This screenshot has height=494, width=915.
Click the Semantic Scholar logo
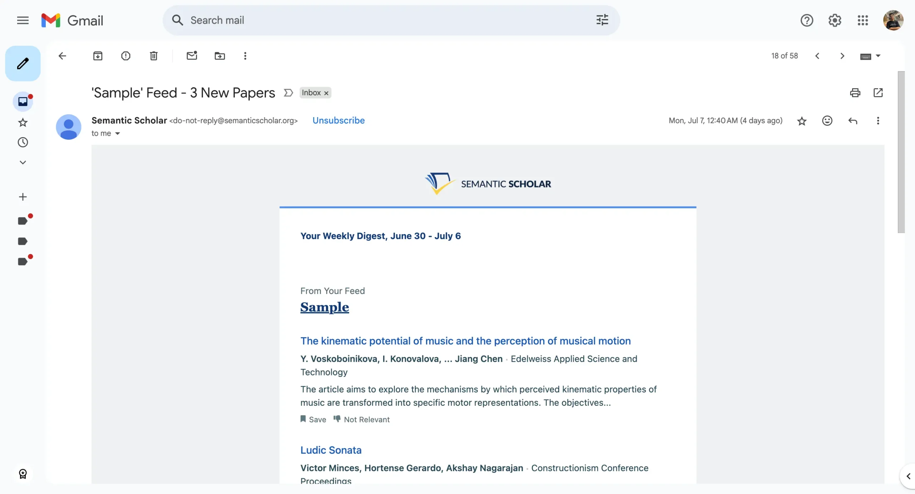point(488,184)
